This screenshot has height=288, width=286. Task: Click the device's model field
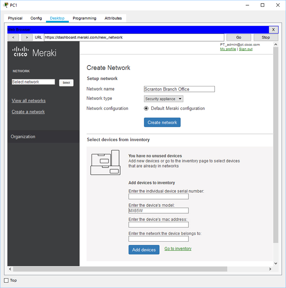click(x=159, y=210)
